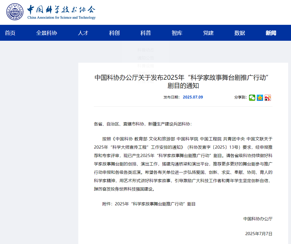Go to 首页 in navigation bar
This screenshot has height=244, width=291.
(10, 33)
